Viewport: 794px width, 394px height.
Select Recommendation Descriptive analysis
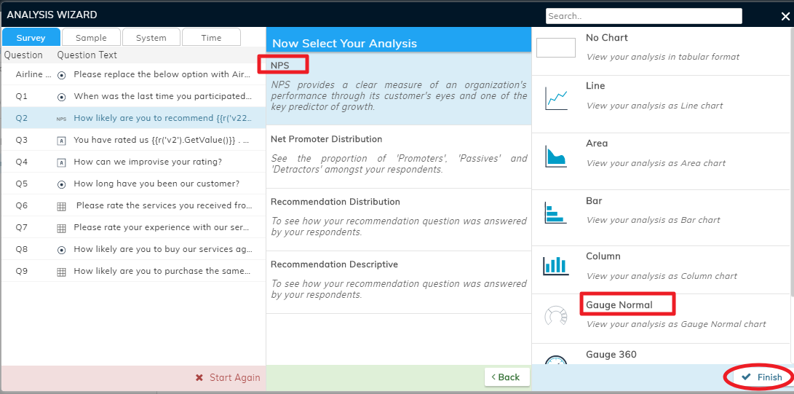(399, 282)
